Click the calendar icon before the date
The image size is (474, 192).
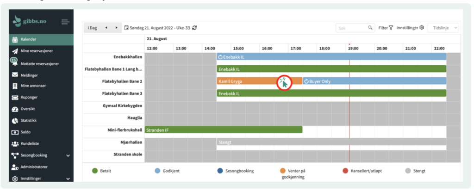pyautogui.click(x=126, y=28)
